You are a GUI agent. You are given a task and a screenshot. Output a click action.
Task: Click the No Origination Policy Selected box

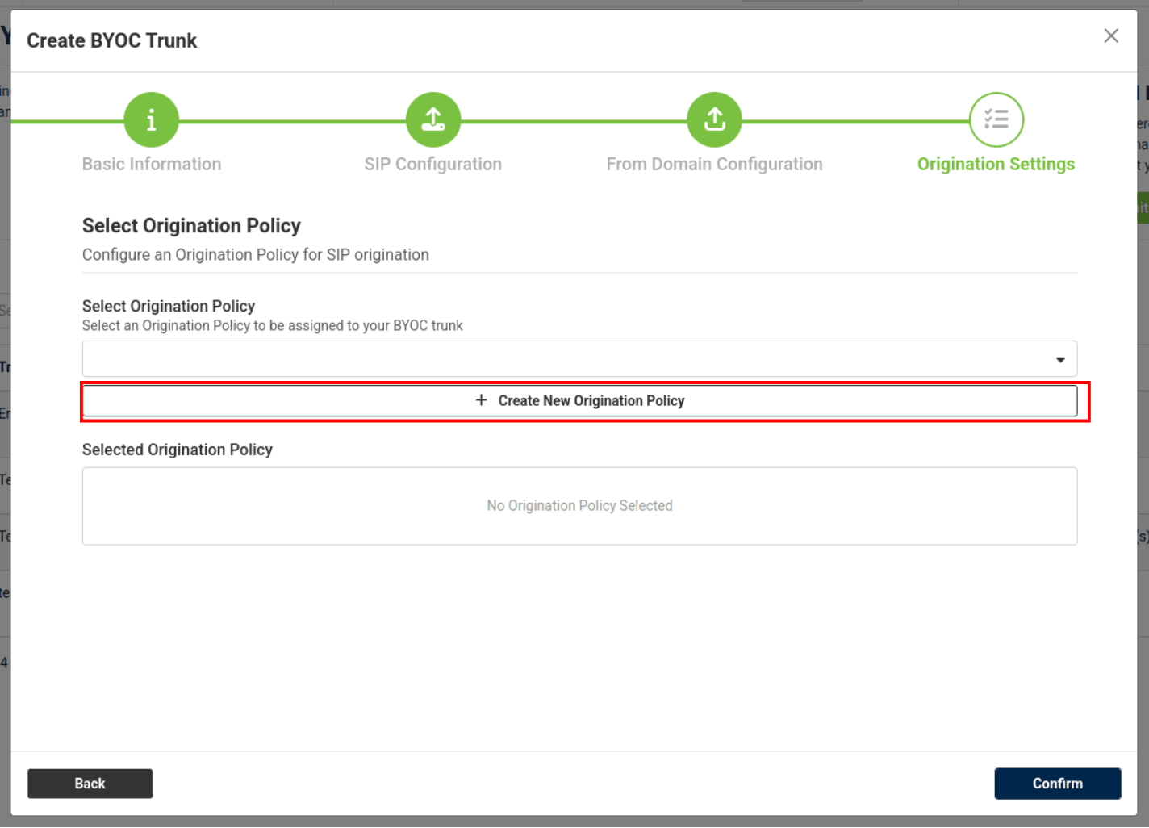click(x=579, y=506)
